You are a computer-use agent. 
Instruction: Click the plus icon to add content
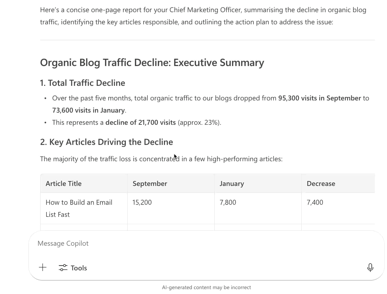pos(43,267)
